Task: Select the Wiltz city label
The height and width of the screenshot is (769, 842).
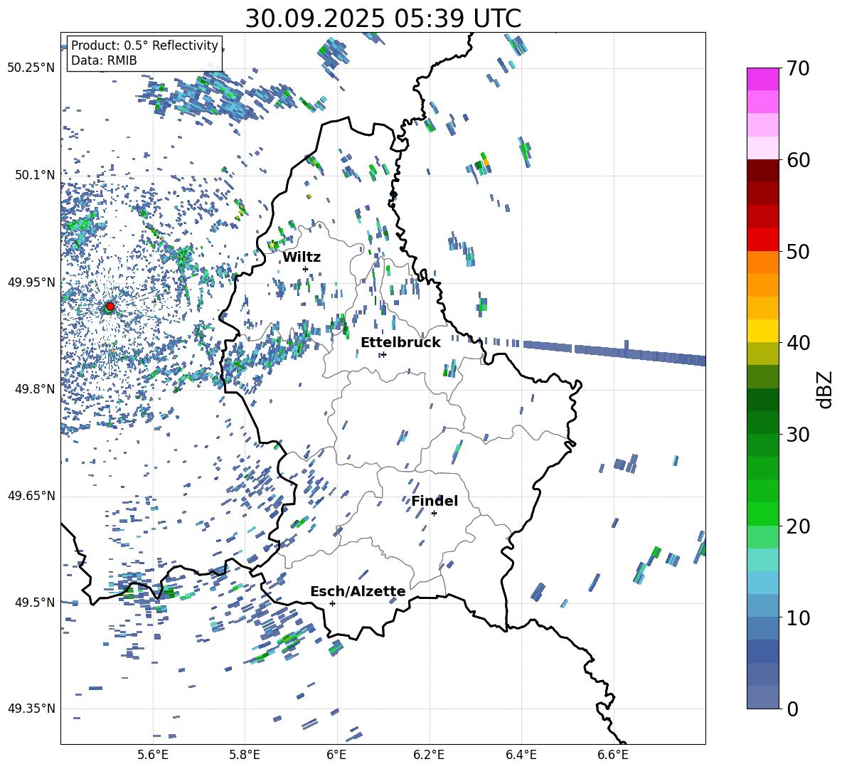Action: tap(302, 257)
